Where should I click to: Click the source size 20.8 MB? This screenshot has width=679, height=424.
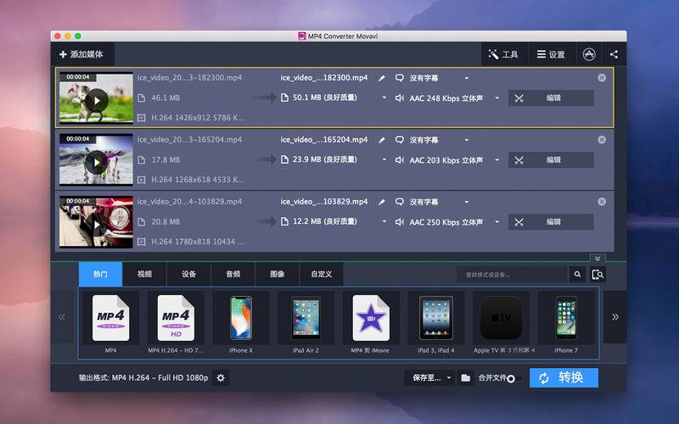(x=166, y=222)
